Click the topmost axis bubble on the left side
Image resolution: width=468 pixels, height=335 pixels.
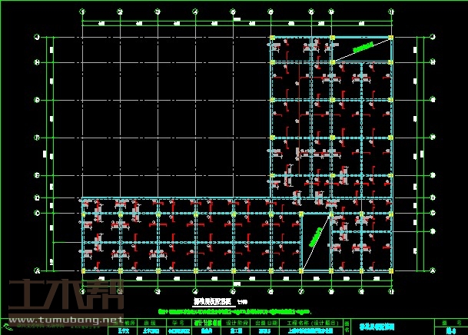[x=37, y=37]
